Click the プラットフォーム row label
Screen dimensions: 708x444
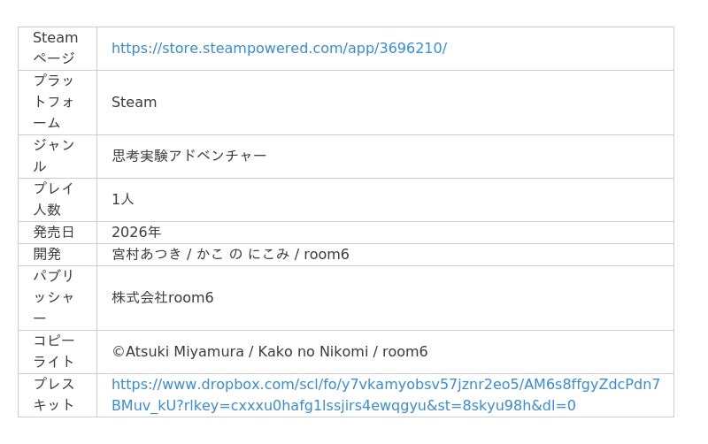pyautogui.click(x=54, y=102)
